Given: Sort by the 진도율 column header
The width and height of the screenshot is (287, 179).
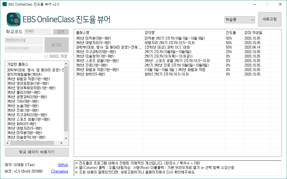Looking at the screenshot, I should [233, 33].
